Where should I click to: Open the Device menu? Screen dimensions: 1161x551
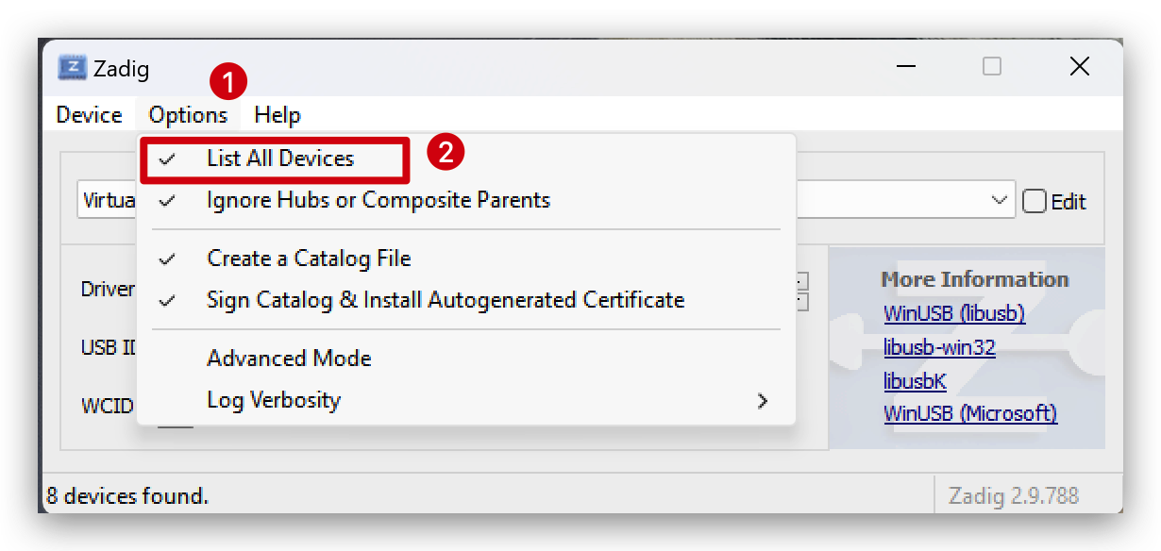(89, 115)
